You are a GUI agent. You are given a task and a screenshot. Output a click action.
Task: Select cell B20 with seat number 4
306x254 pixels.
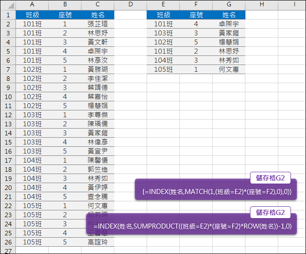pos(65,188)
